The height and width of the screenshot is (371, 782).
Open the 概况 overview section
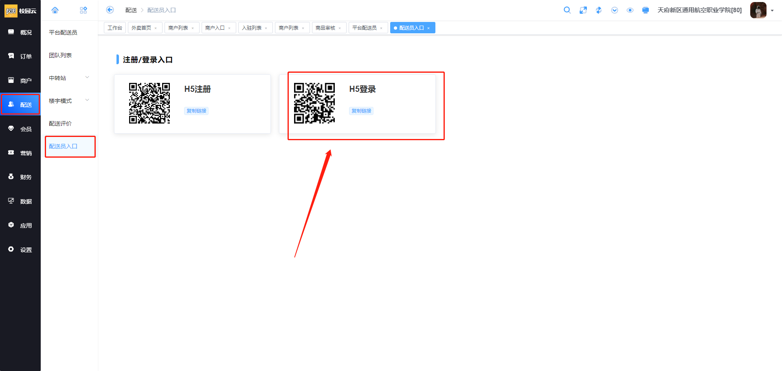tap(20, 32)
